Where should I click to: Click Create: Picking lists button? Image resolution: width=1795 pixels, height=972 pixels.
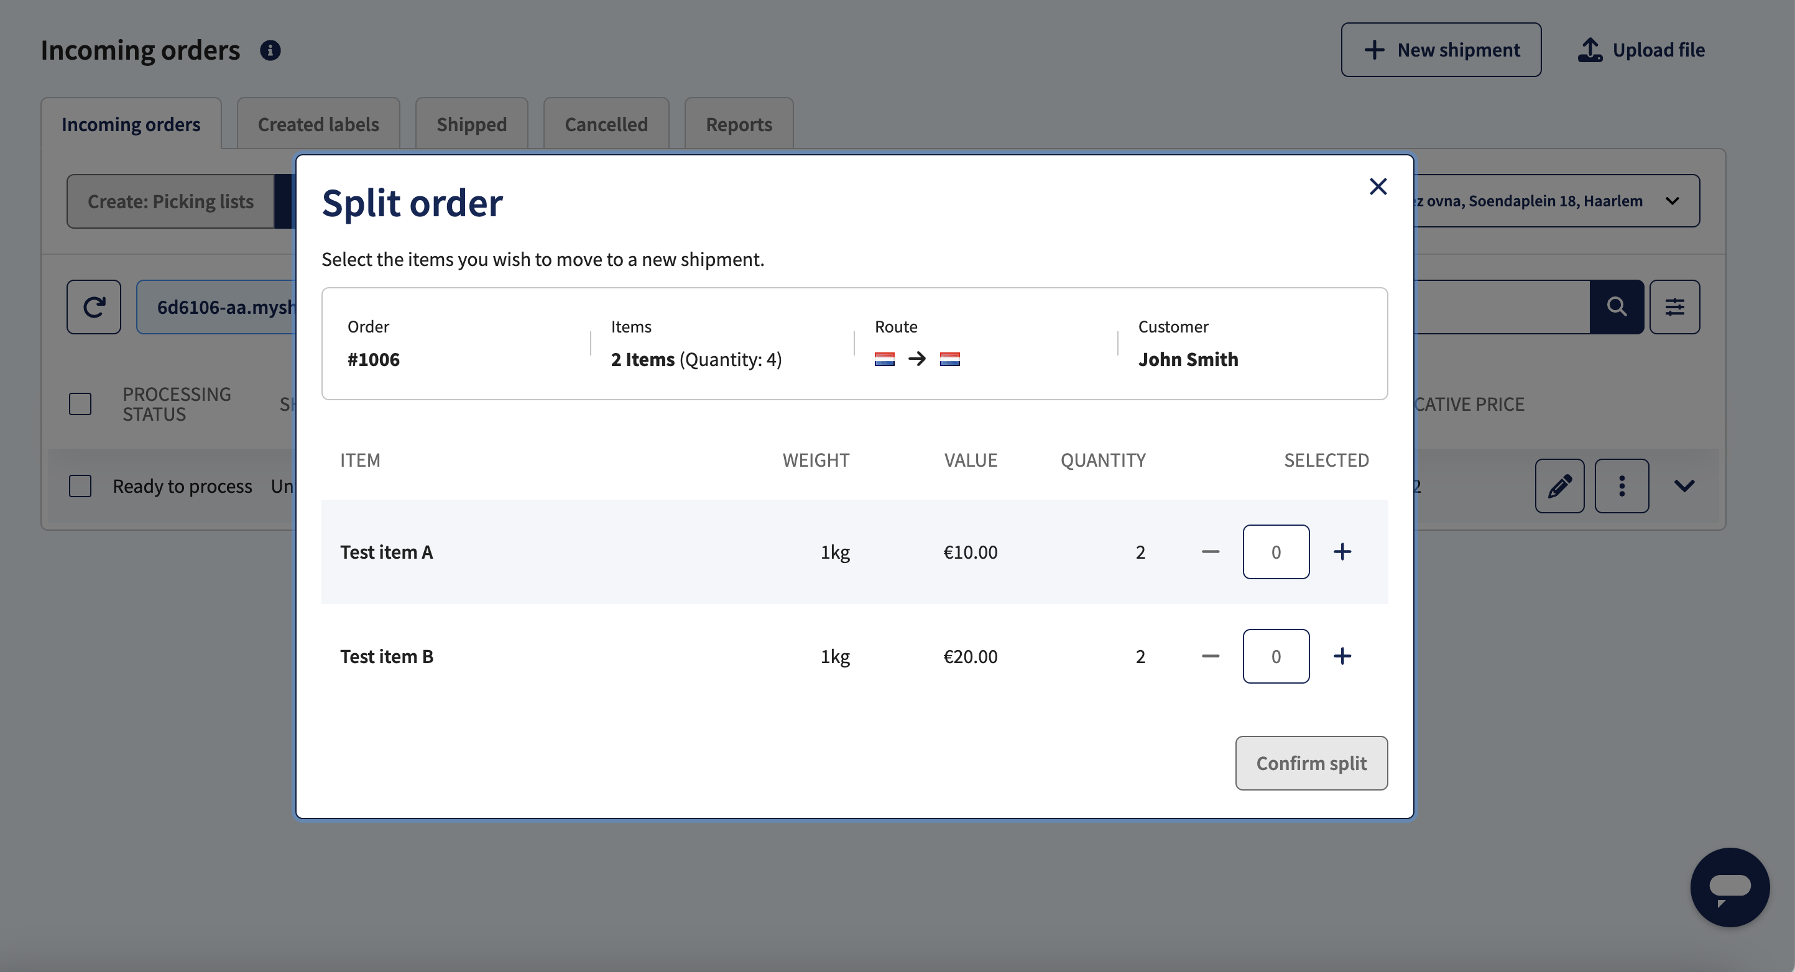(x=171, y=201)
